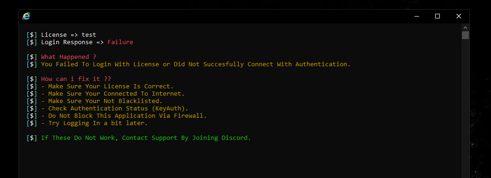Screen dimensions: 491x178
Task: Click "Make Sure Your Connected To Internet" line
Action: (113, 94)
